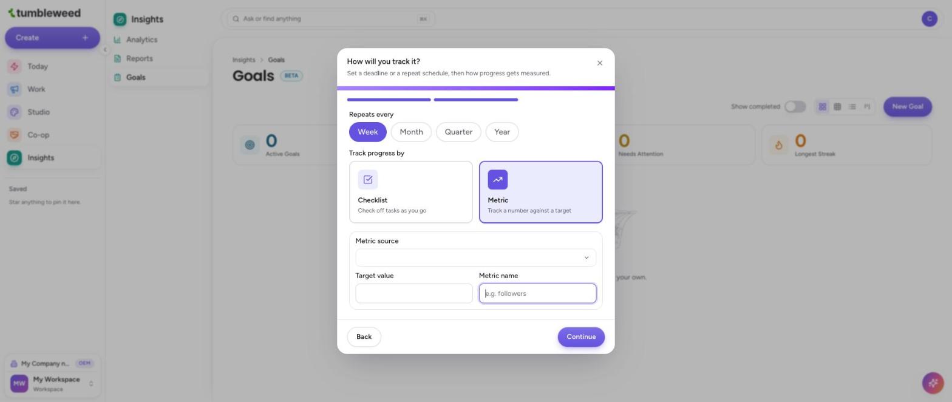This screenshot has height=402, width=952.
Task: Click the Longest Streak flame icon
Action: tap(778, 145)
